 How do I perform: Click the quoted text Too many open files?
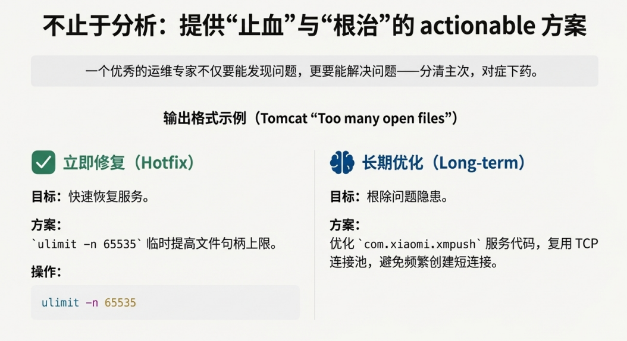tap(381, 118)
